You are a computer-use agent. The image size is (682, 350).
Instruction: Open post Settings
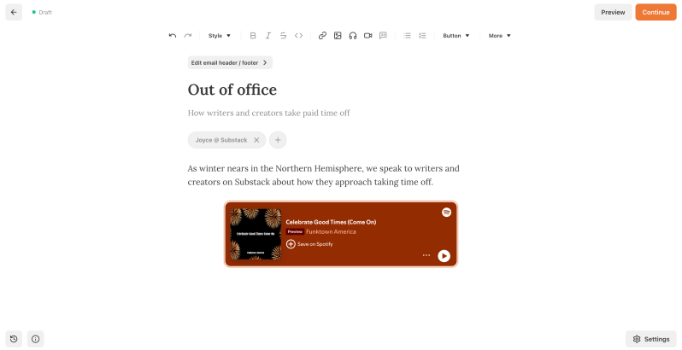[x=651, y=339]
